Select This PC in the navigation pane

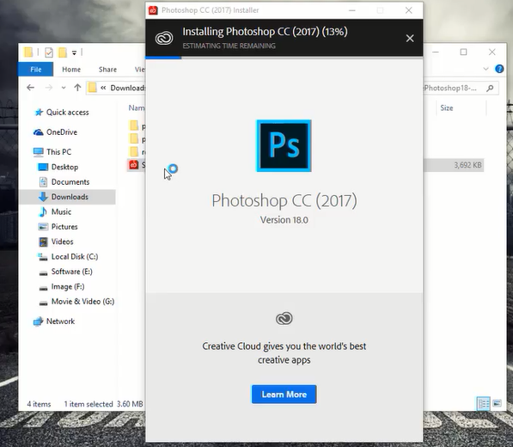(x=52, y=152)
